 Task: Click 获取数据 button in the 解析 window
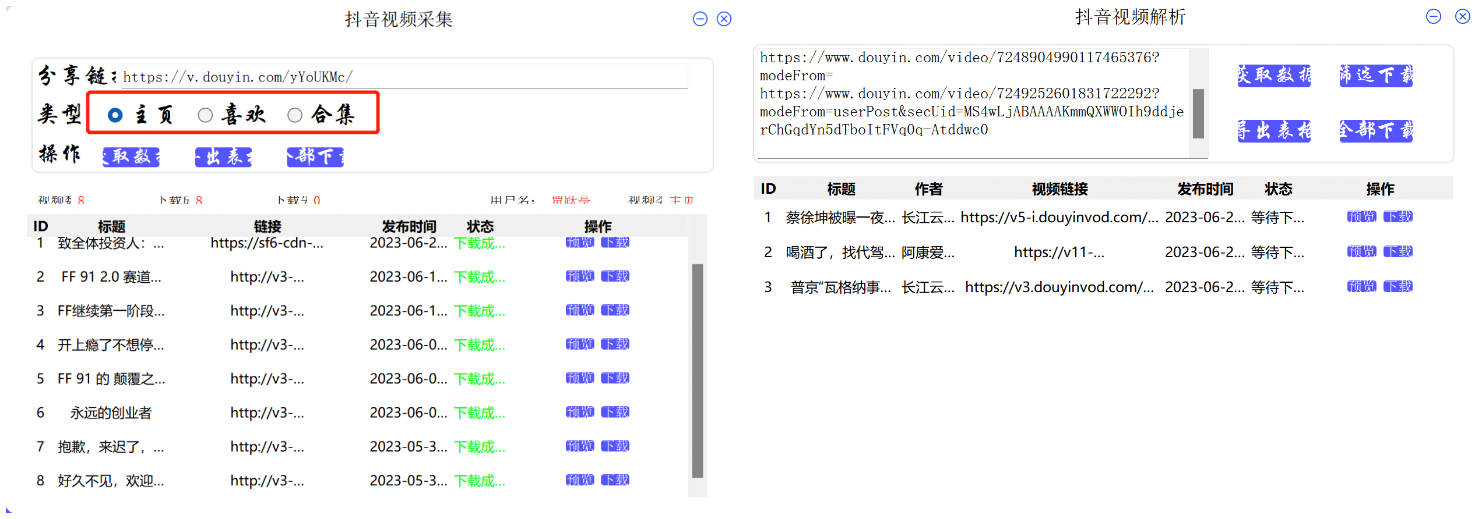[x=1274, y=76]
